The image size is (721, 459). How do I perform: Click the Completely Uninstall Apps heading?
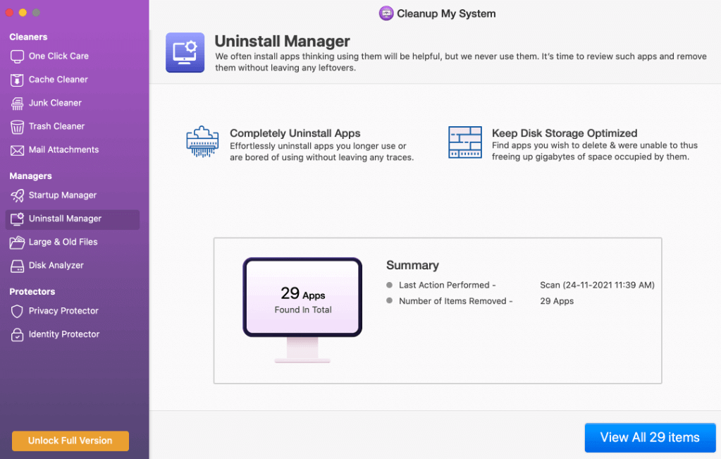pos(295,133)
